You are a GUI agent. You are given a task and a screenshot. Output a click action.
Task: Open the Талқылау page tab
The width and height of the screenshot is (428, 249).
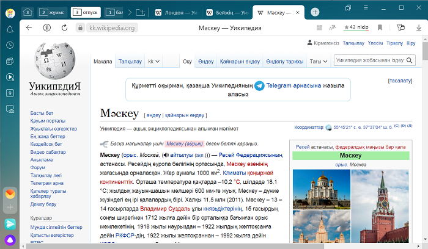pyautogui.click(x=130, y=62)
